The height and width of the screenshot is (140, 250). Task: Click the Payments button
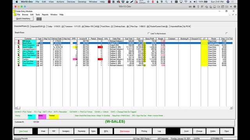82,131
